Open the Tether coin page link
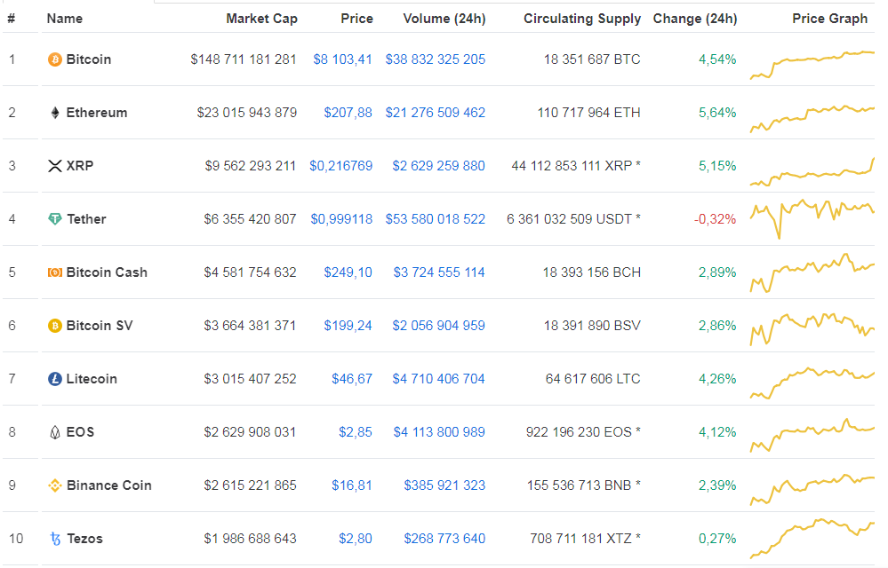Image resolution: width=888 pixels, height=568 pixels. (x=86, y=218)
